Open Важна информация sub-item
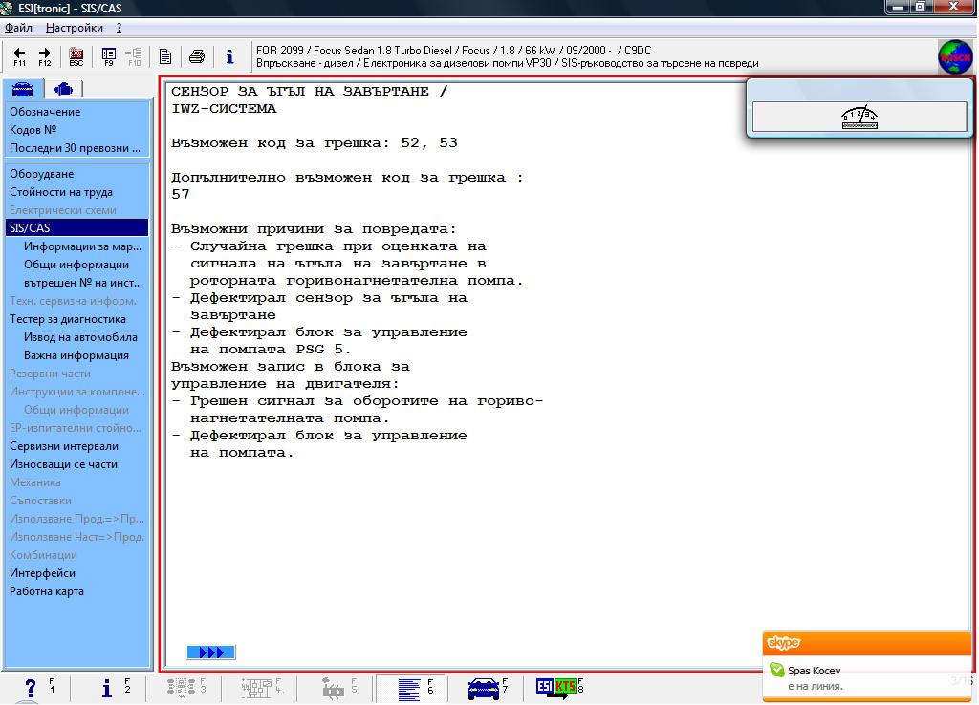The height and width of the screenshot is (705, 979). coord(76,355)
